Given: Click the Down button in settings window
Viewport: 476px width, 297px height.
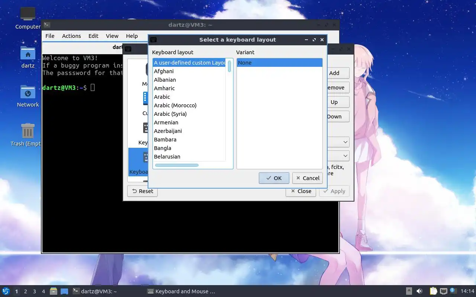Looking at the screenshot, I should pos(338,117).
